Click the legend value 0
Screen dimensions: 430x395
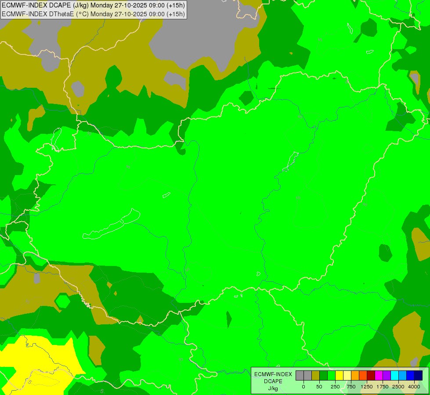pos(304,387)
